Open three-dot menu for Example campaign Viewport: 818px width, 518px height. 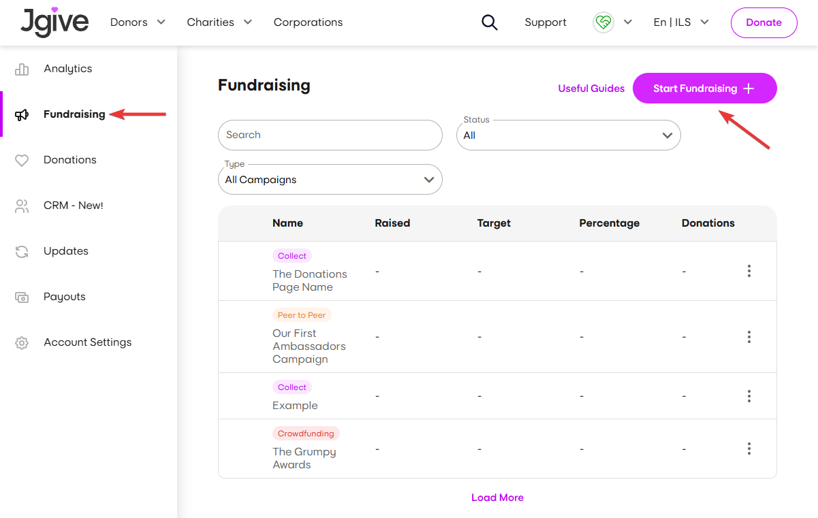(749, 396)
